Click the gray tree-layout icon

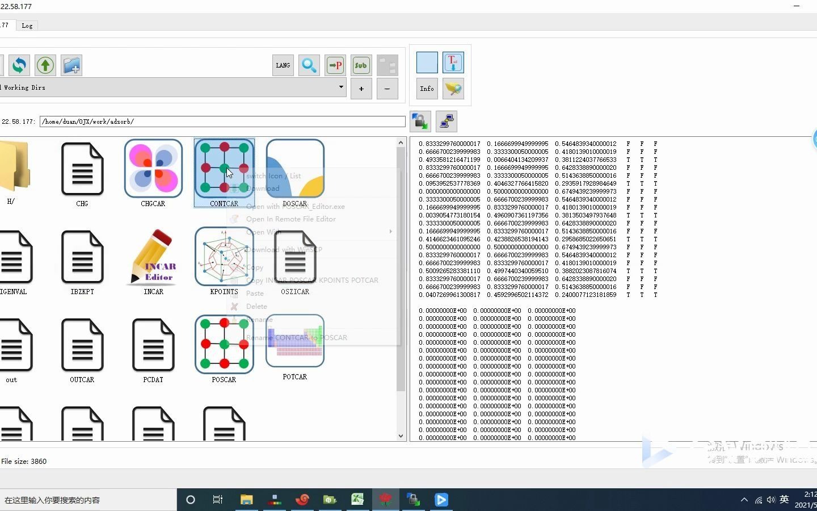click(388, 65)
